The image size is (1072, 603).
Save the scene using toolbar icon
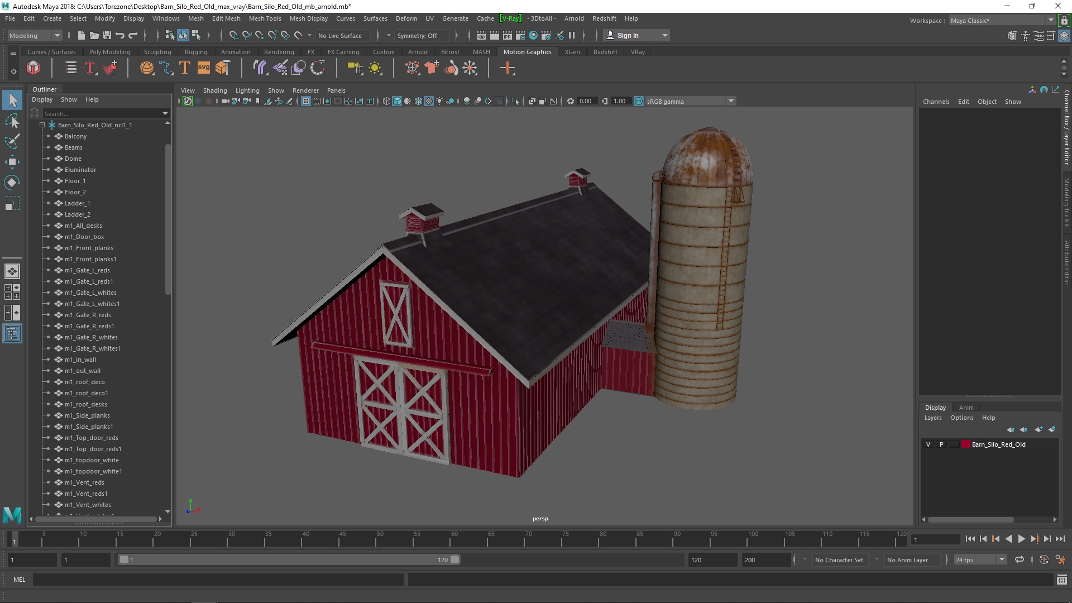pyautogui.click(x=107, y=35)
